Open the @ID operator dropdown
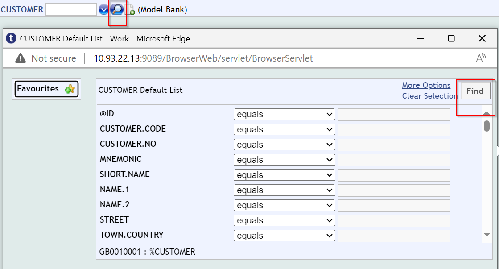Image resolution: width=499 pixels, height=269 pixels. point(284,115)
